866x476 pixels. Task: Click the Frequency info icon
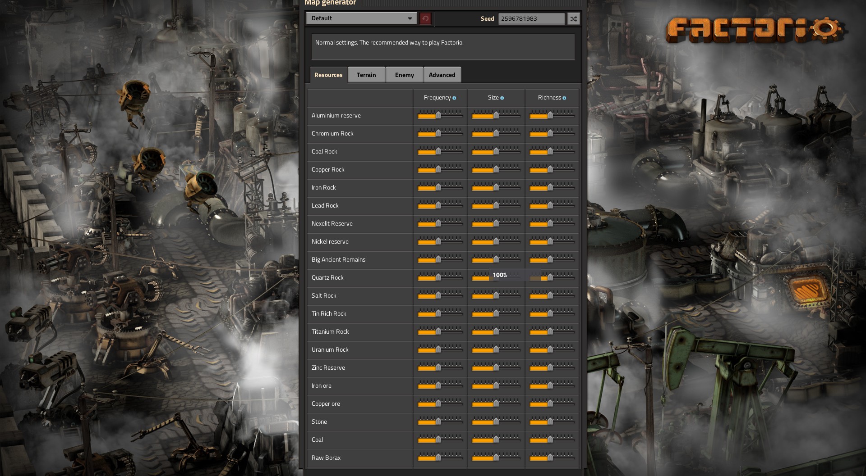coord(454,98)
